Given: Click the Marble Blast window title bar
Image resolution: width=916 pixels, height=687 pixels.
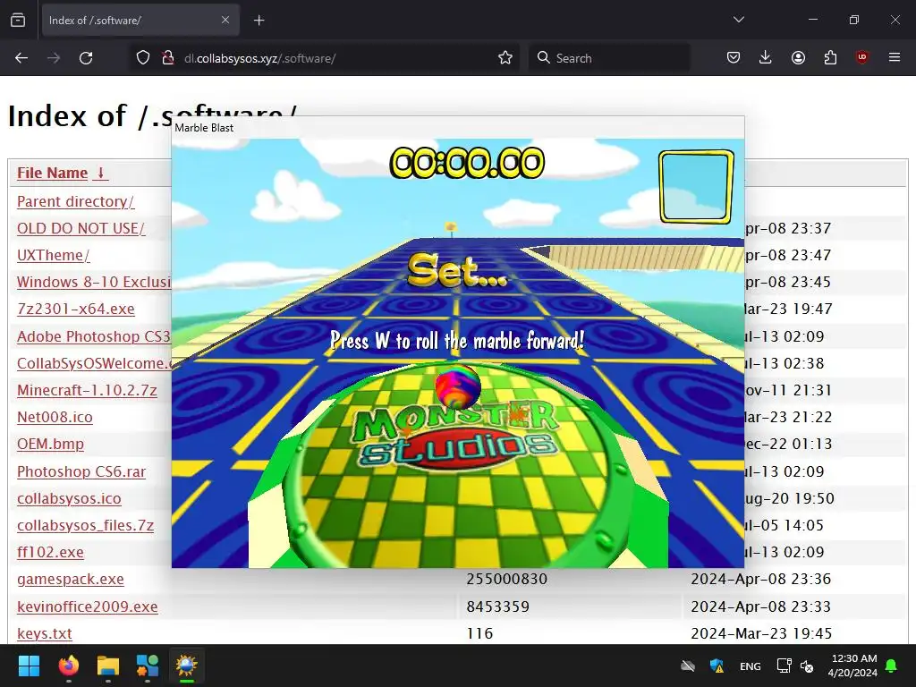Looking at the screenshot, I should 457,127.
